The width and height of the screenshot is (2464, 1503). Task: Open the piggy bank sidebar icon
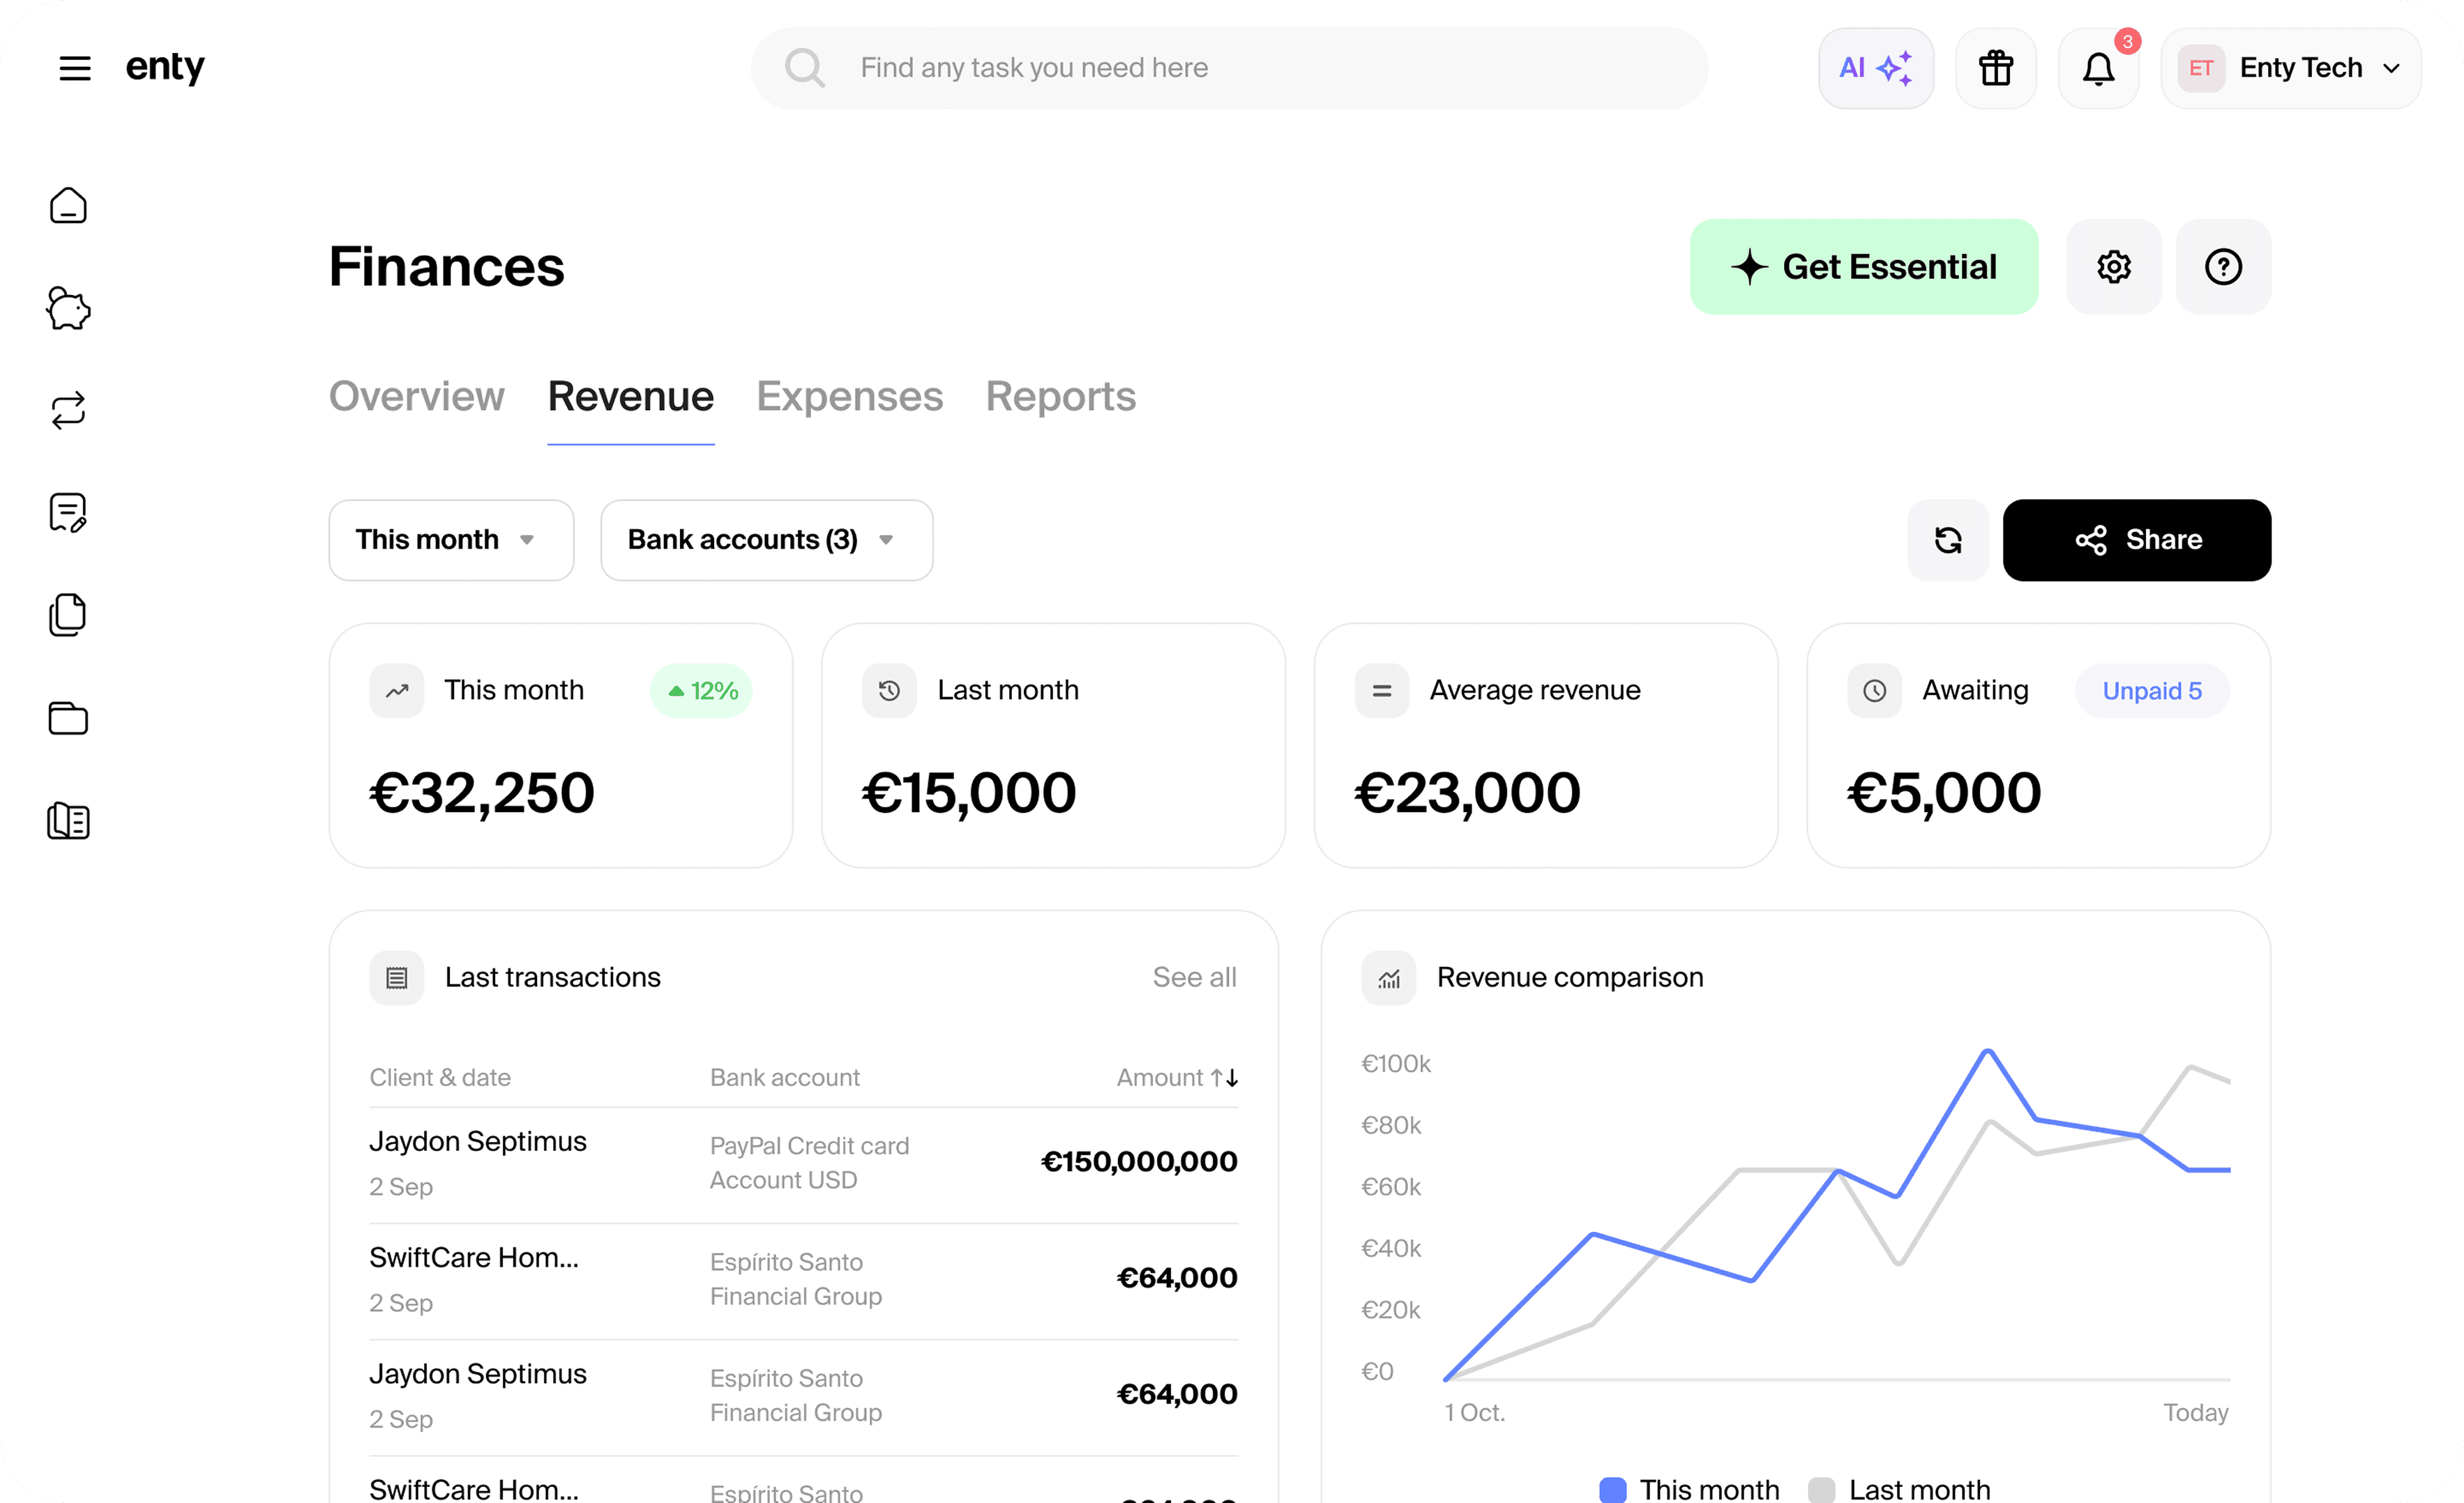point(68,309)
